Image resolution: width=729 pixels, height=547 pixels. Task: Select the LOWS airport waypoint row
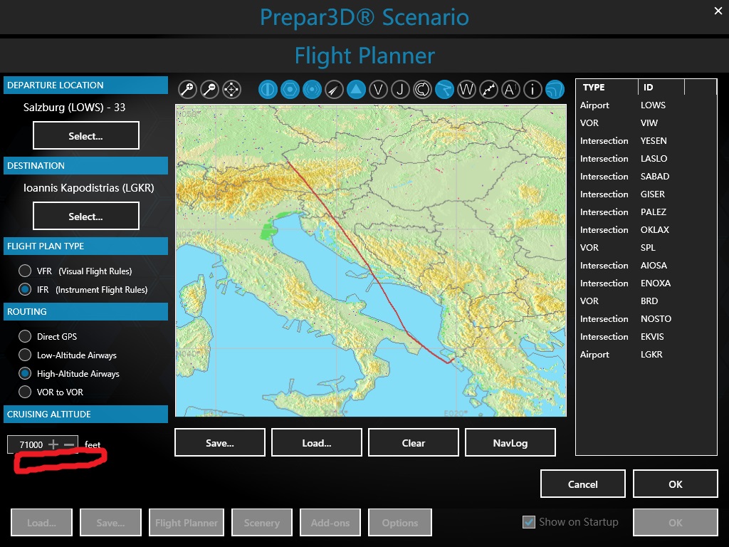click(x=646, y=105)
